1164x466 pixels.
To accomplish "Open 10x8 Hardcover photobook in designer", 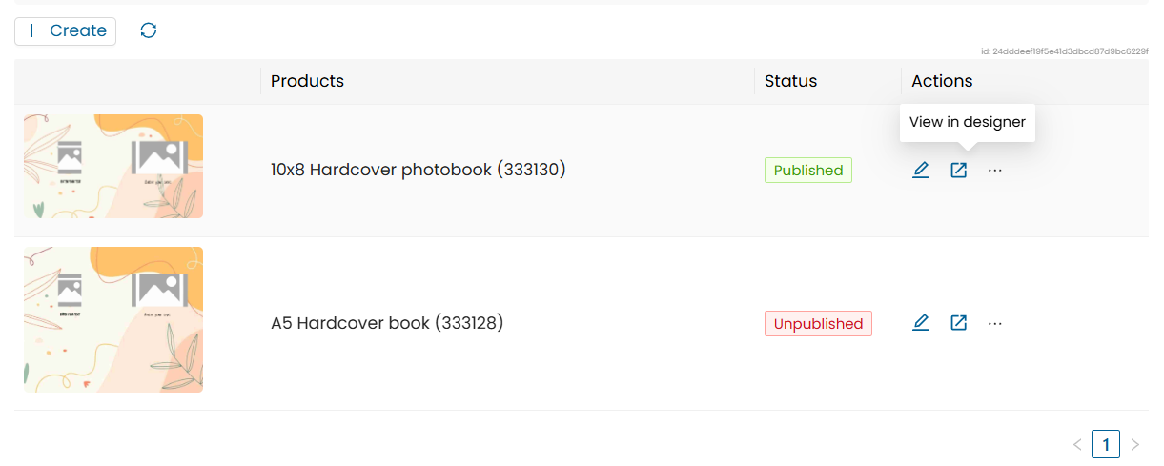I will tap(958, 171).
